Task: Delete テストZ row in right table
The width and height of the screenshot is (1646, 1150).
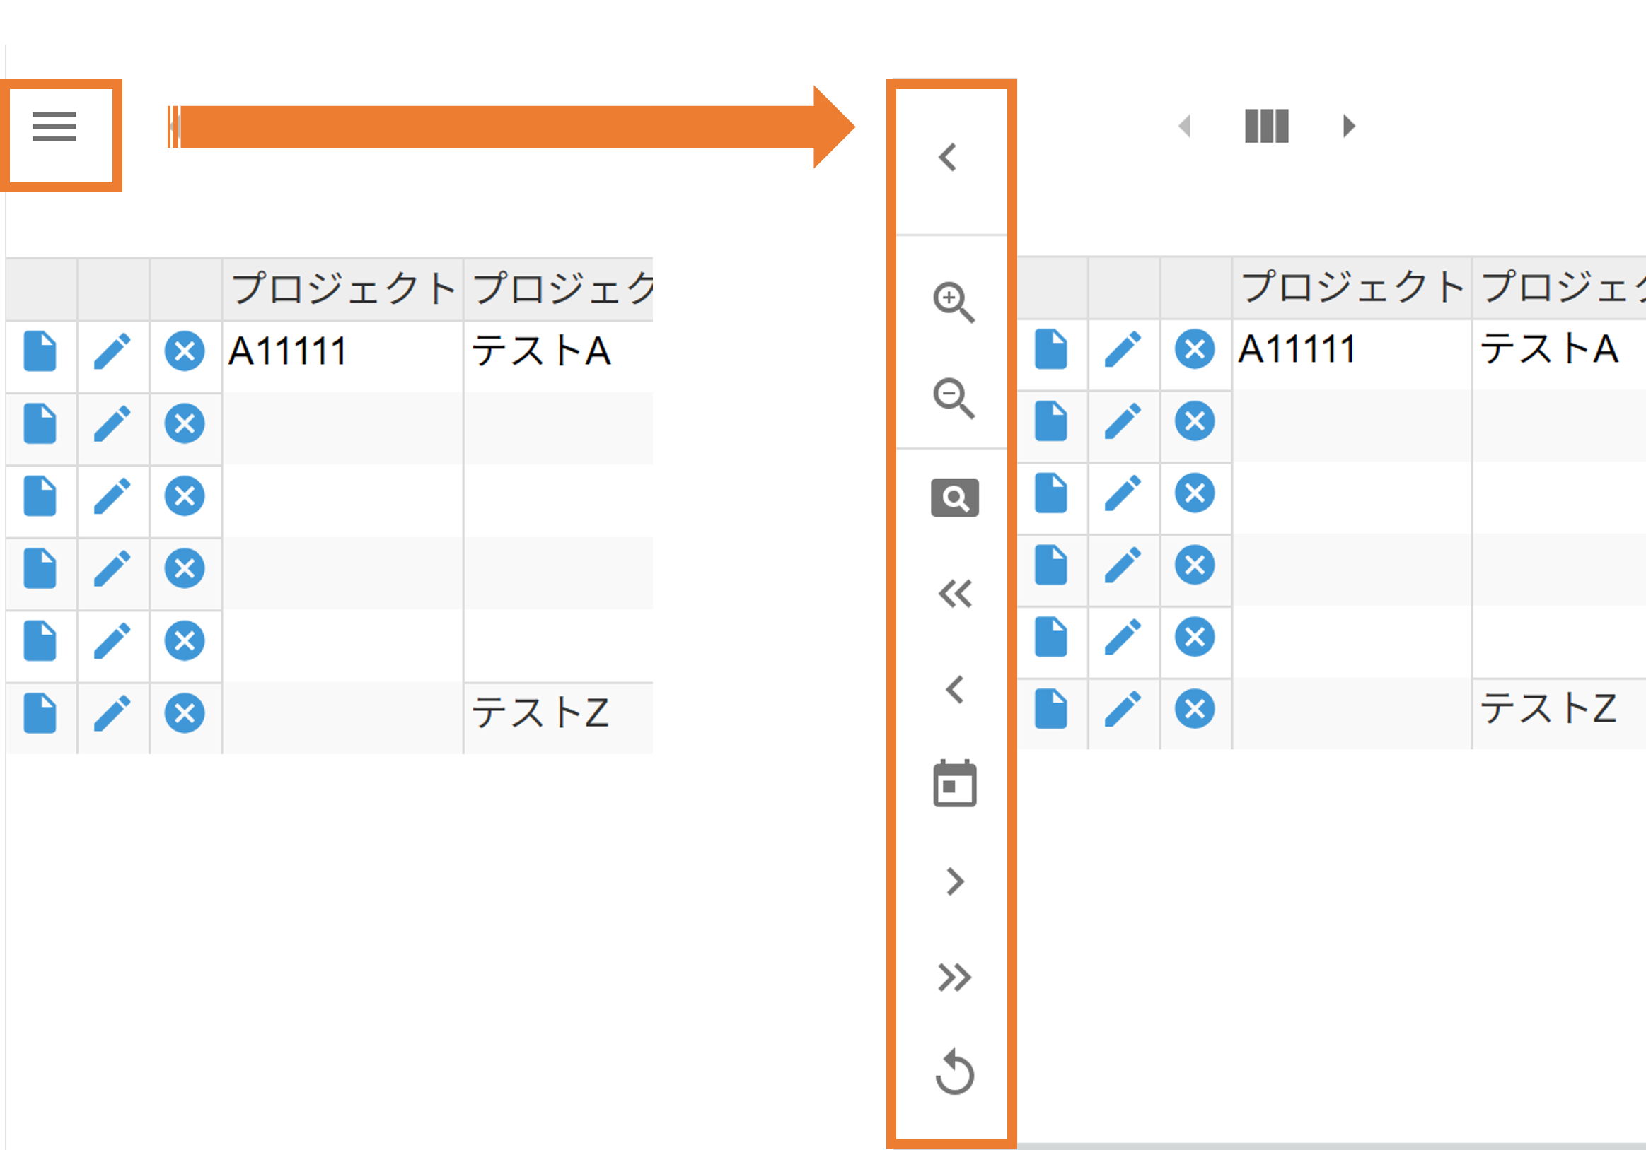Action: tap(1195, 709)
